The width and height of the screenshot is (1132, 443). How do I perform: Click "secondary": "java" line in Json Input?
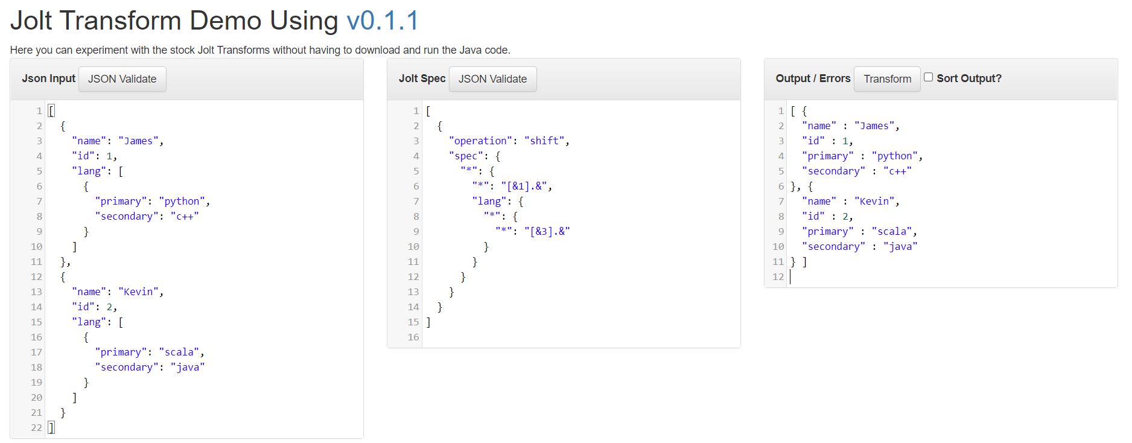point(150,367)
